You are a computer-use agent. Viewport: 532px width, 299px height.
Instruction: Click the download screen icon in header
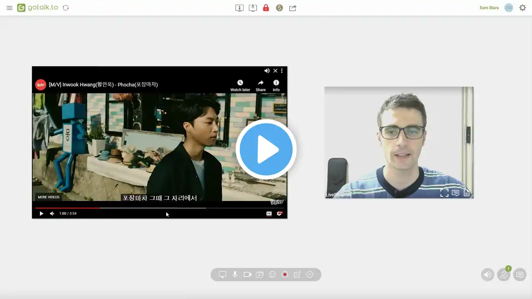pyautogui.click(x=253, y=8)
